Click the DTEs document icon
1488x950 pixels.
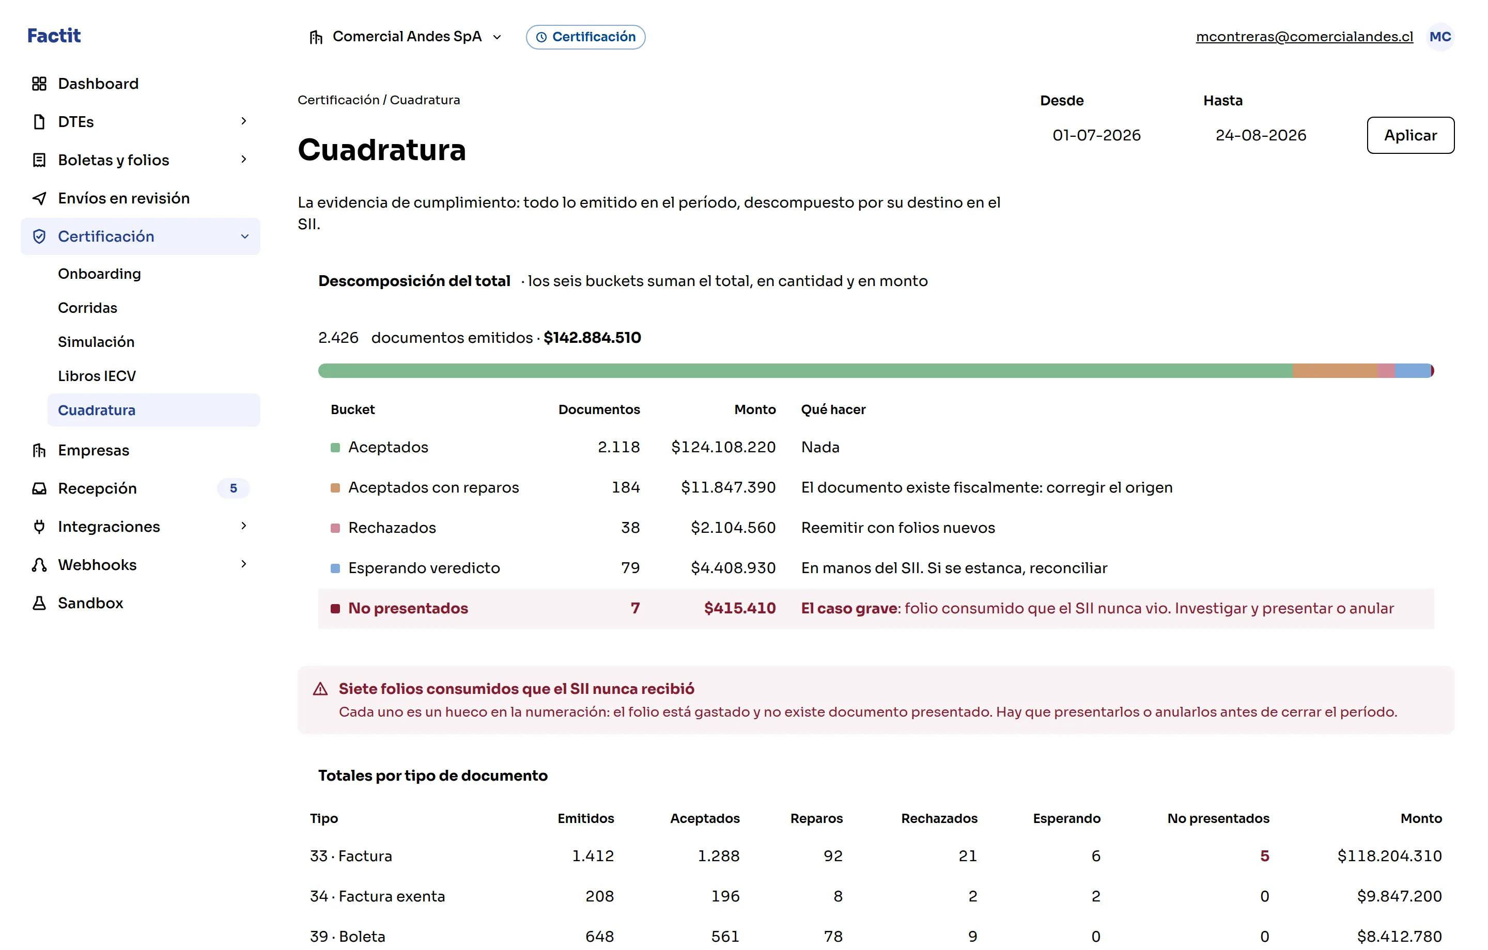point(39,122)
